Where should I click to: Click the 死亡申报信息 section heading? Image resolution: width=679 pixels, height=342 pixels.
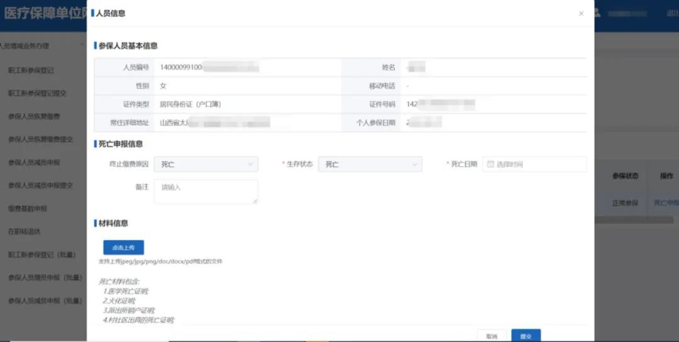coord(120,144)
